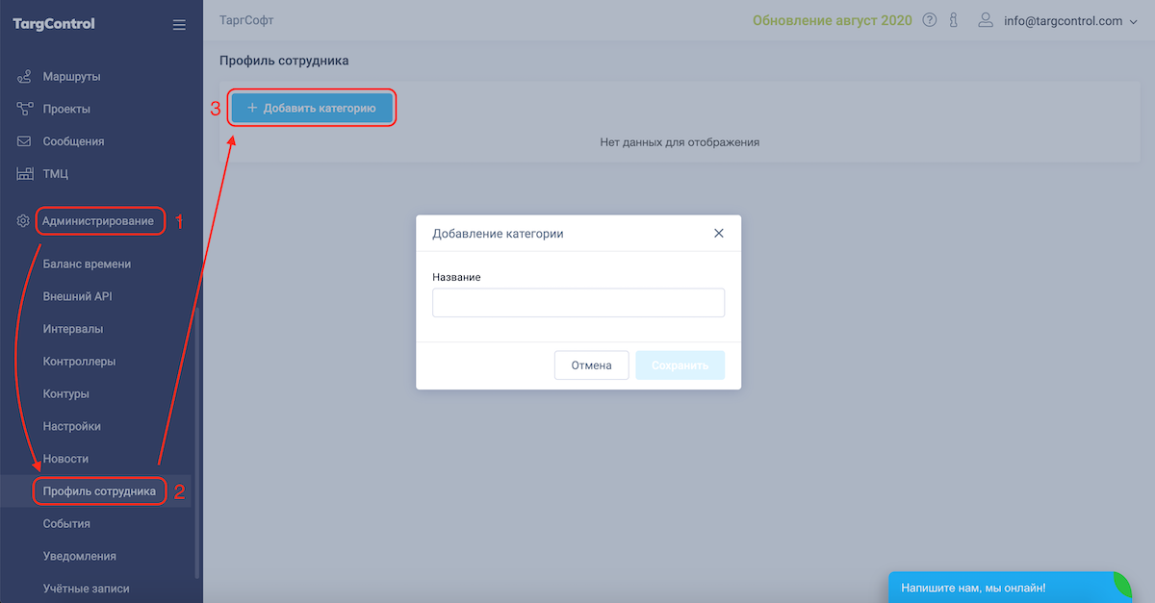
Task: Select Интервалы in sidebar
Action: point(73,329)
